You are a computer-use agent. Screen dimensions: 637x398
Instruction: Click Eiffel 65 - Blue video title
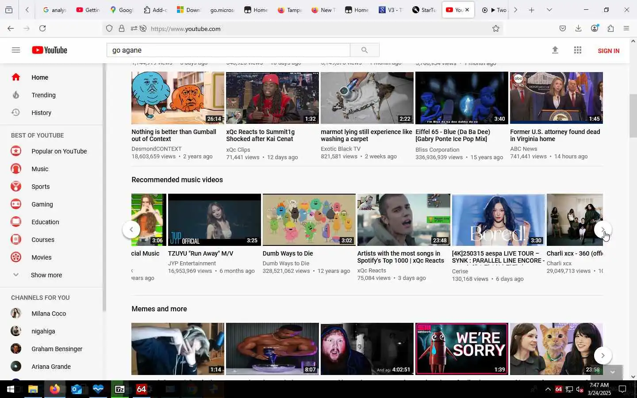click(x=453, y=135)
